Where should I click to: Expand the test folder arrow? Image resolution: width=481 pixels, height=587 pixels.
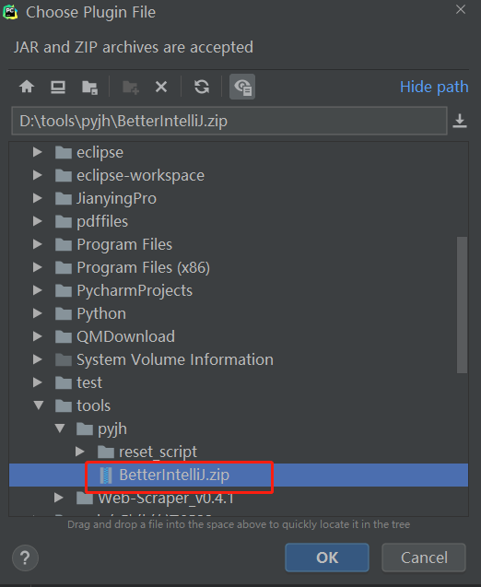(38, 382)
